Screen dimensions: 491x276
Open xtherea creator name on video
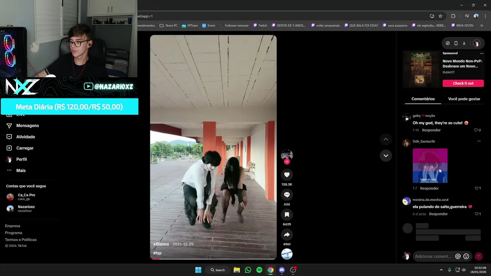coord(161,244)
